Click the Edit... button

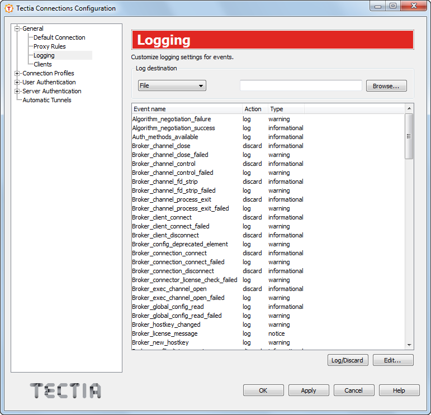[x=393, y=360]
